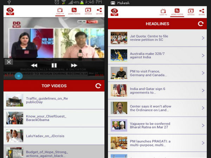Open Center Ordinance on Land headline
The height and width of the screenshot is (158, 211).
pos(157,108)
